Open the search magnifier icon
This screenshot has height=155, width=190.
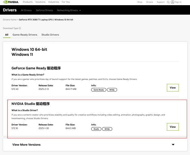pos(168,2)
